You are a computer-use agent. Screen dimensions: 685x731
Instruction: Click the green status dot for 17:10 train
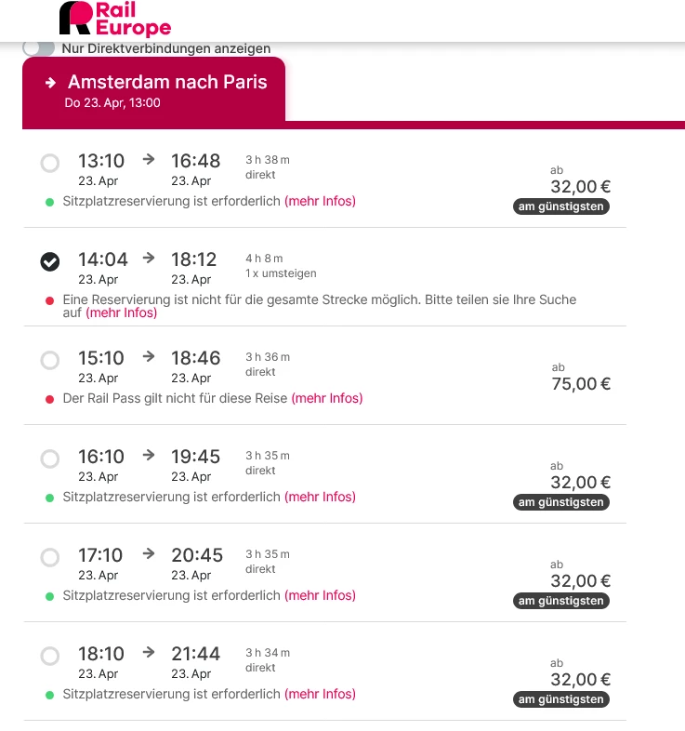tap(50, 595)
